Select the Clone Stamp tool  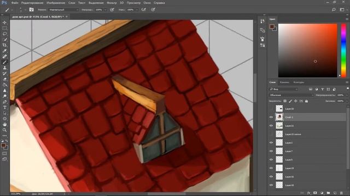click(x=4, y=68)
